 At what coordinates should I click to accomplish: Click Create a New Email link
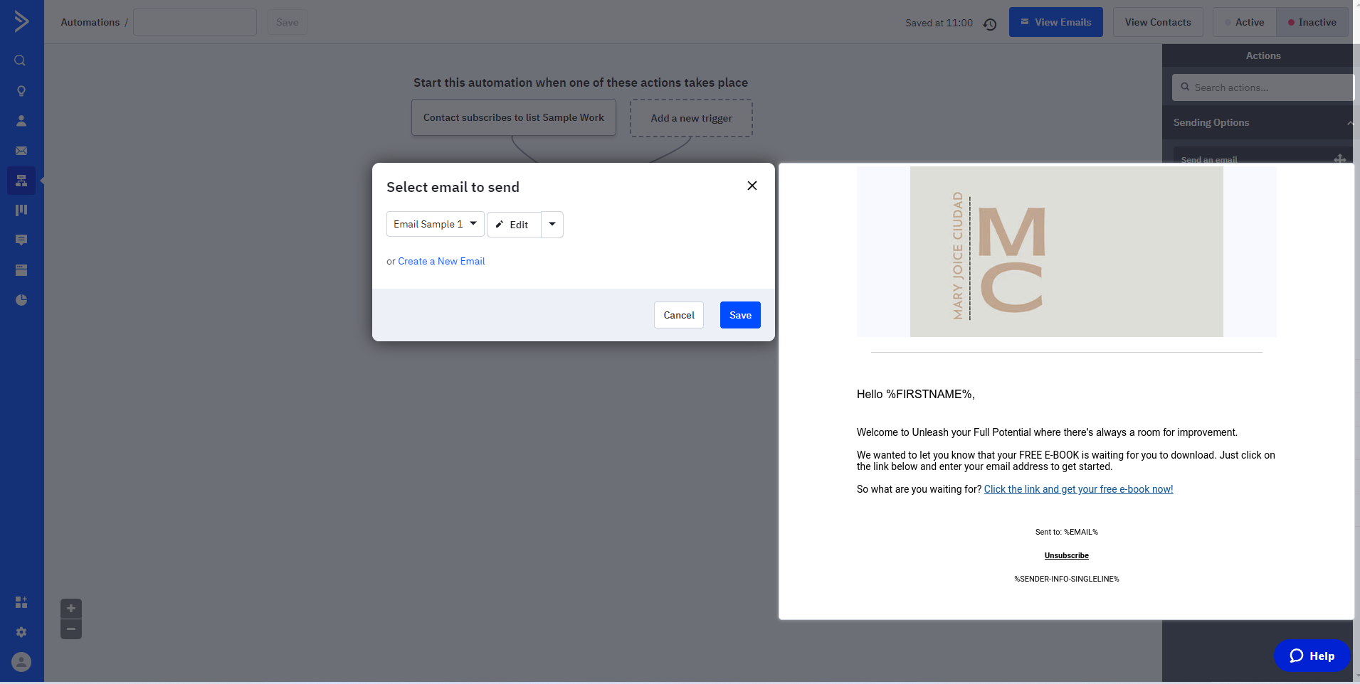(x=441, y=261)
